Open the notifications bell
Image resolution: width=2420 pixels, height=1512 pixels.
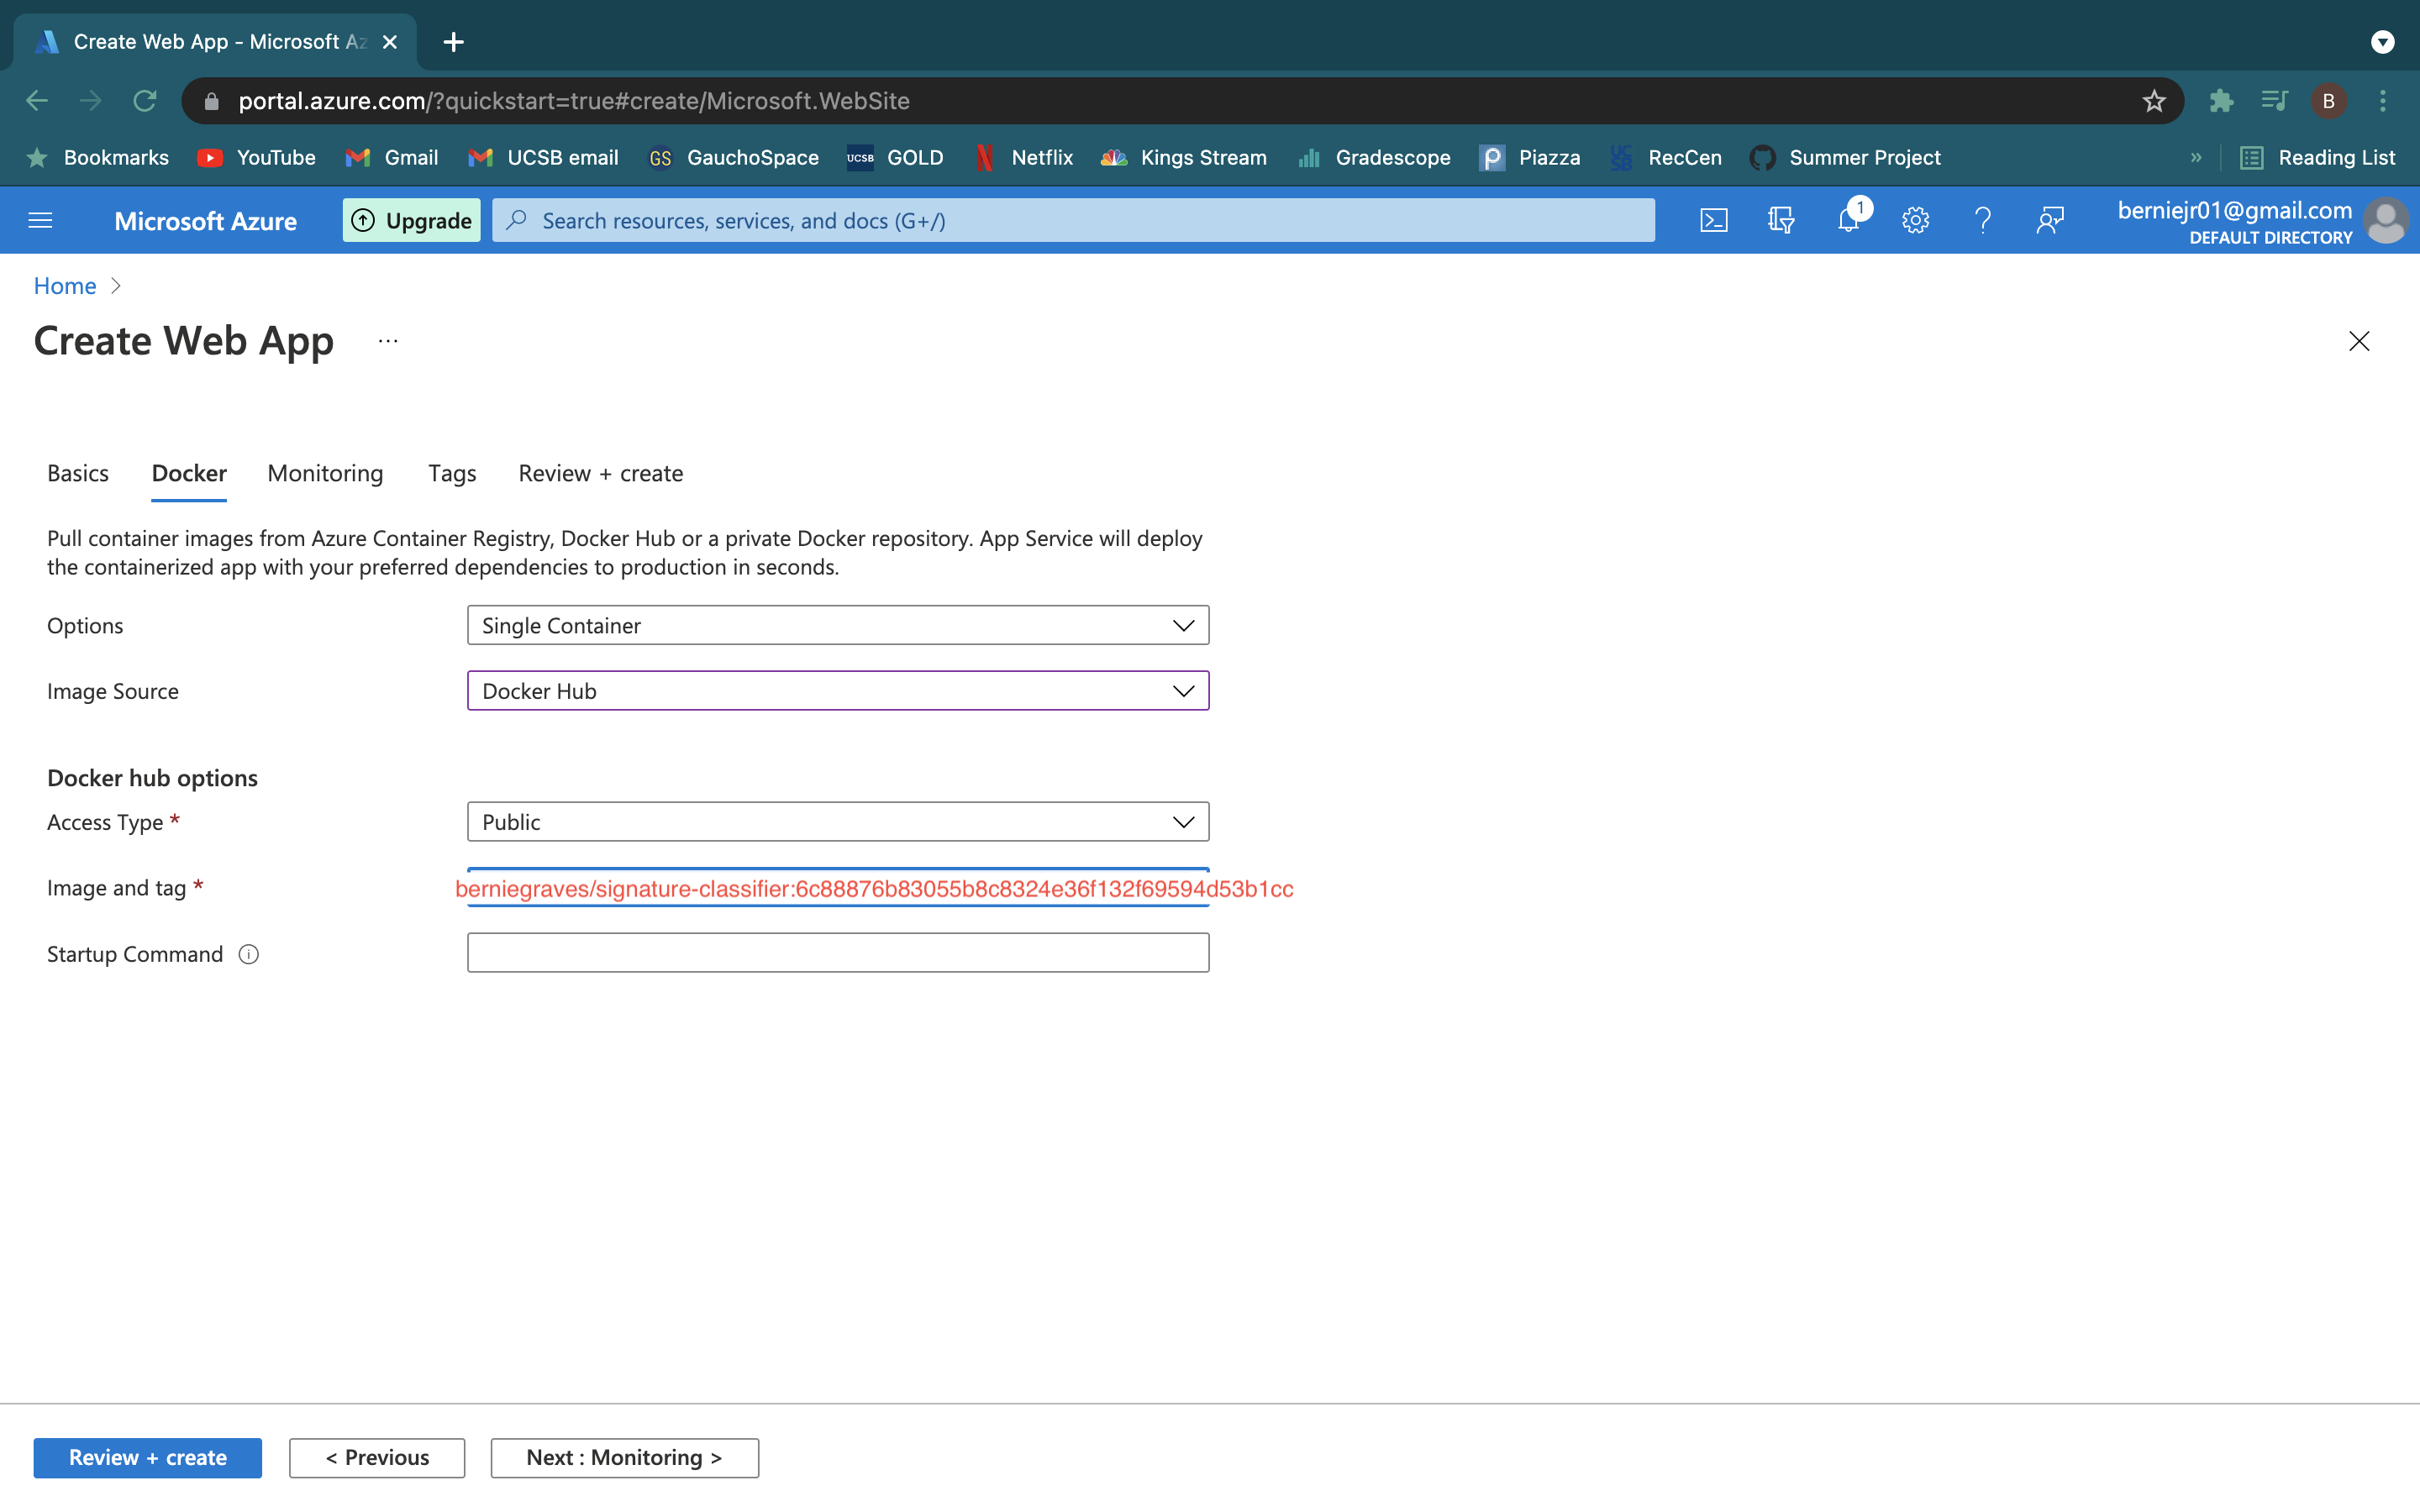pyautogui.click(x=1848, y=220)
